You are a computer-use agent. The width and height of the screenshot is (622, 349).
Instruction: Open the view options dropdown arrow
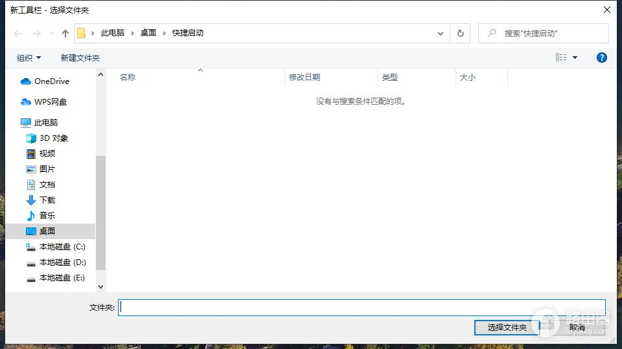[575, 58]
